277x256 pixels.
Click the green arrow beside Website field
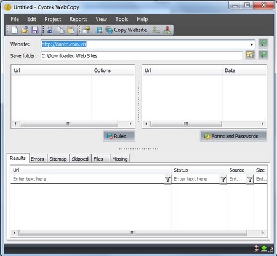tap(263, 44)
